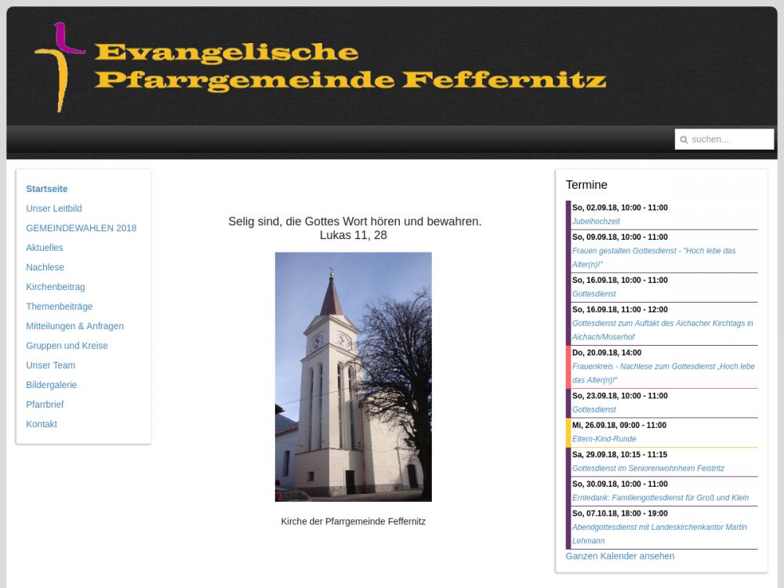Screen dimensions: 784x588
Task: Open GEMEINDEWAHLEN 2018 in the sidebar
Action: (81, 228)
